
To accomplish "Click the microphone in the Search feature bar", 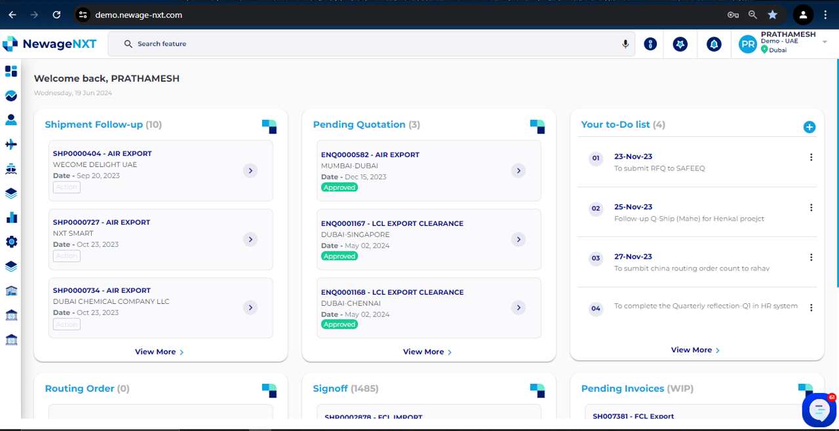I will point(625,44).
